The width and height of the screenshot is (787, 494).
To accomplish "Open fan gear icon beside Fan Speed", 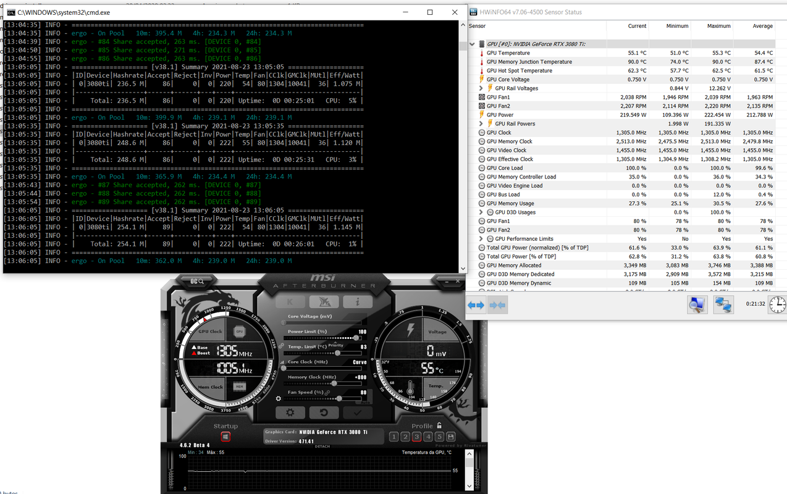I will 279,398.
